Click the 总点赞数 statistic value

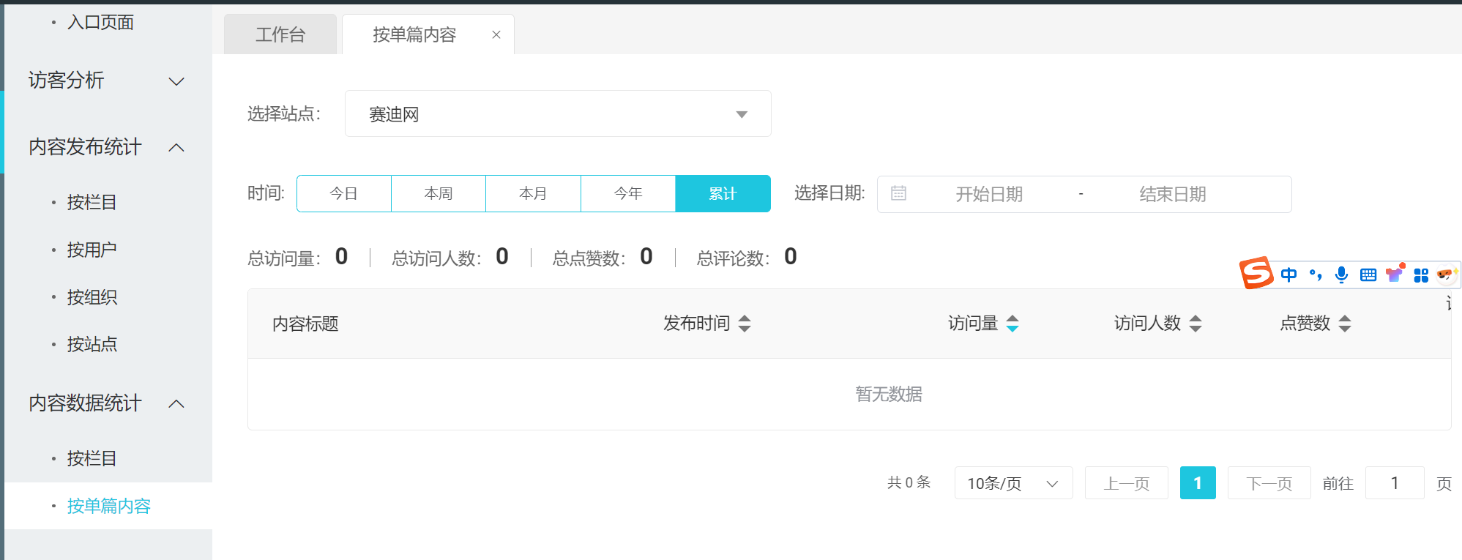click(x=646, y=256)
